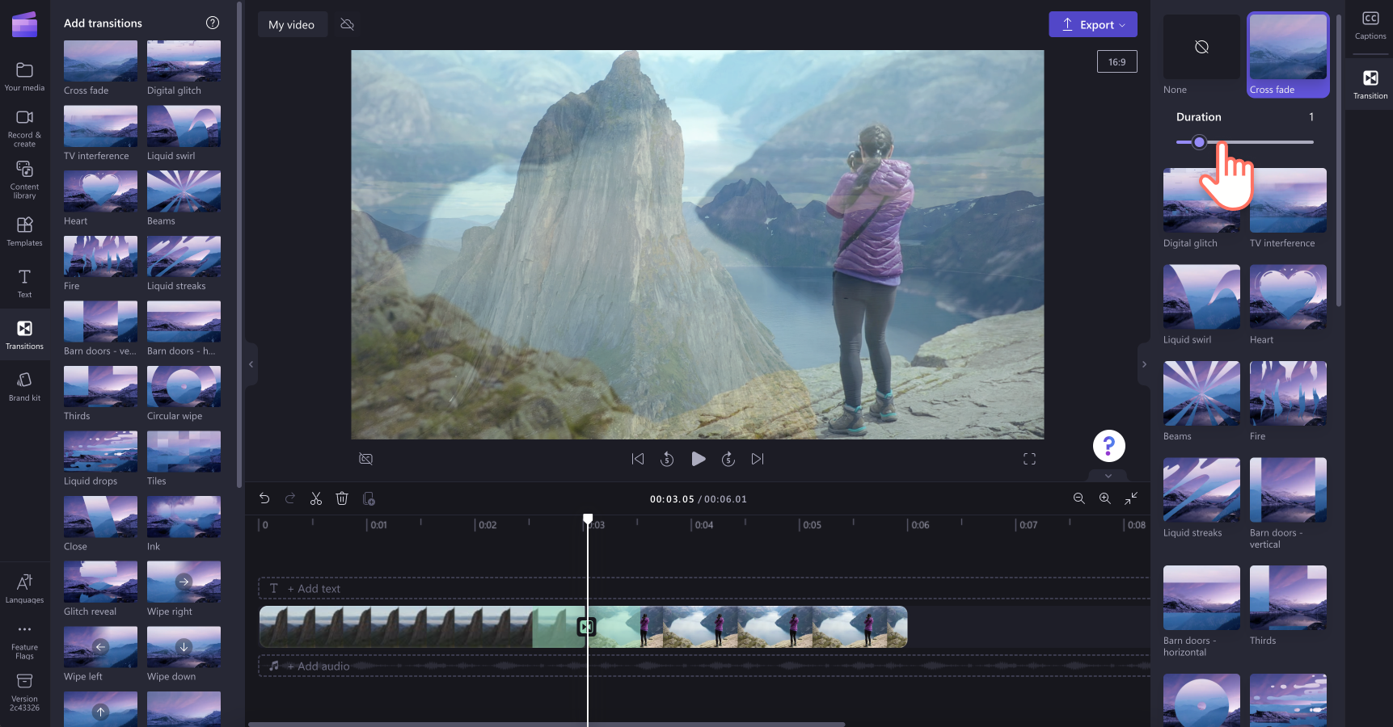Play the video preview

699,459
